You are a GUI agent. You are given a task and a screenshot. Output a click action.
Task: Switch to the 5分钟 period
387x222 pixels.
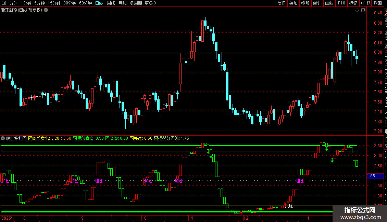point(39,3)
